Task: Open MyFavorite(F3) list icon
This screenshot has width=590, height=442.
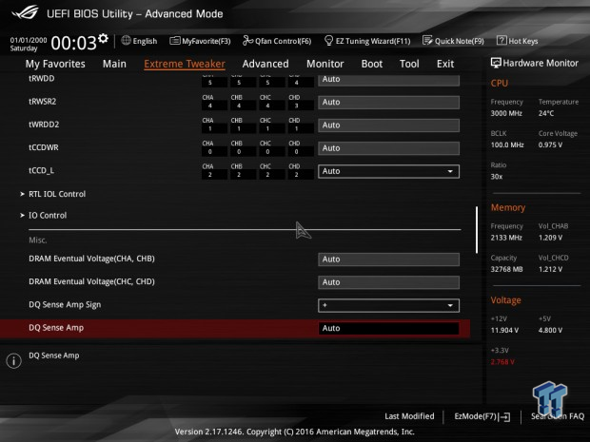Action: click(174, 41)
